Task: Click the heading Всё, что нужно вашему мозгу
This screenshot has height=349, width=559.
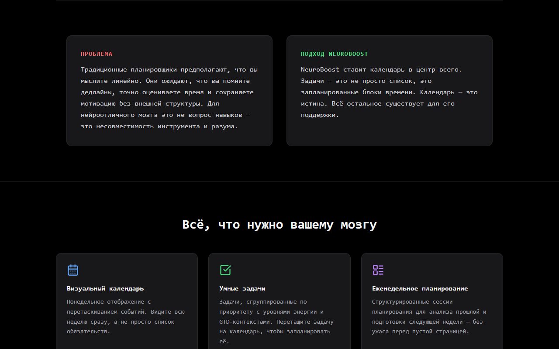Action: [x=279, y=225]
